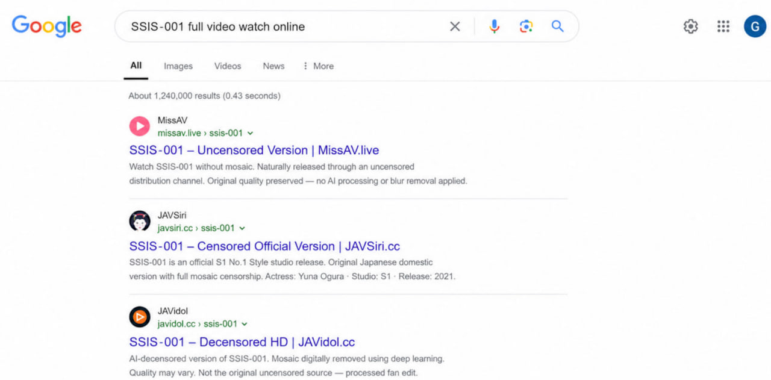This screenshot has height=380, width=771.
Task: Open Google settings gear icon
Action: click(690, 26)
